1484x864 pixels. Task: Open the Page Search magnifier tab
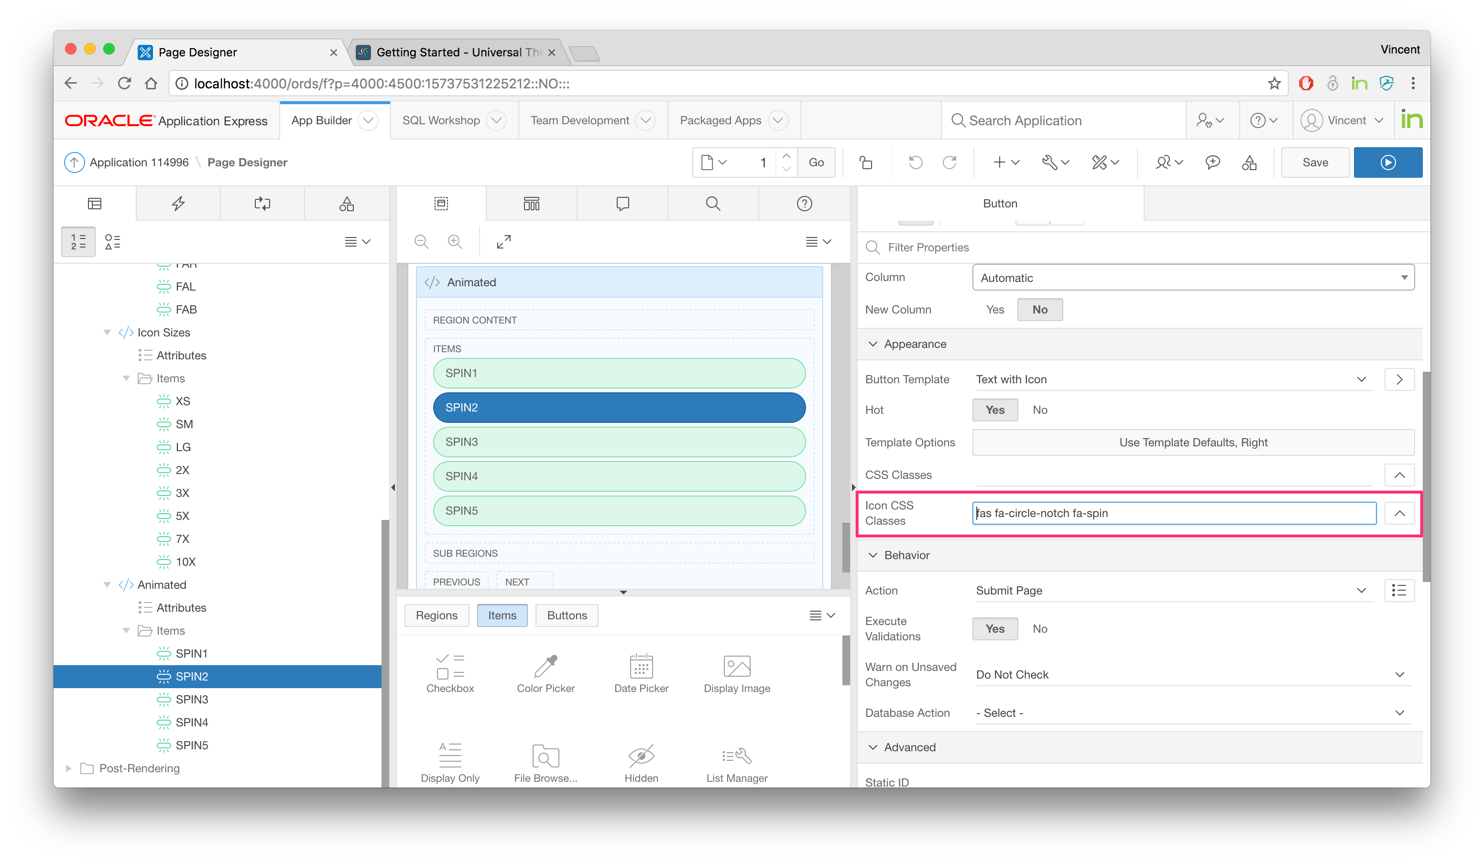pyautogui.click(x=712, y=204)
